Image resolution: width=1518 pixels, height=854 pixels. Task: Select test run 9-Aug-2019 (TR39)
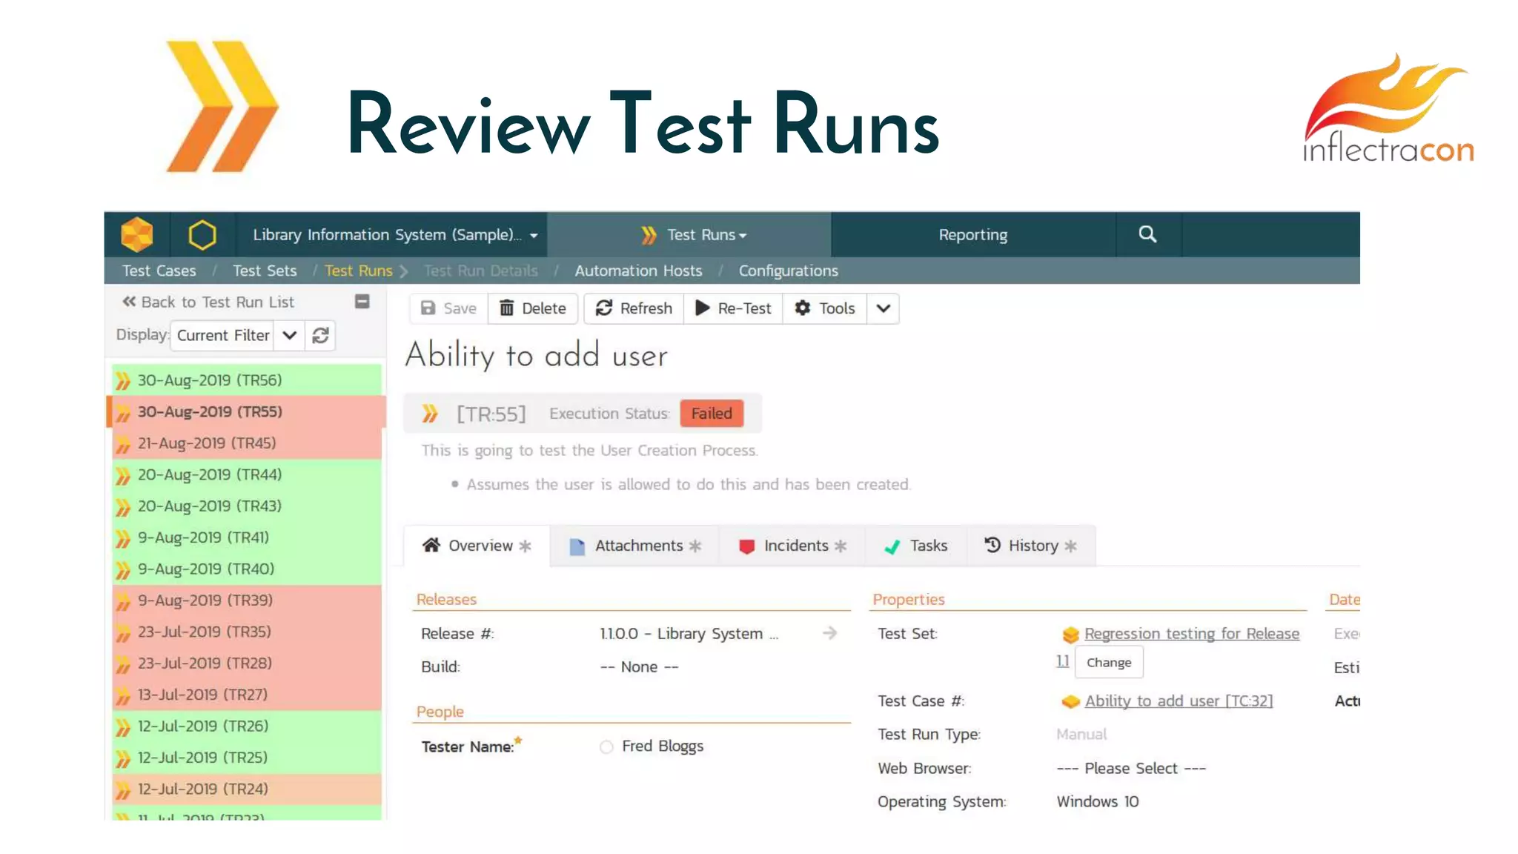[247, 600]
